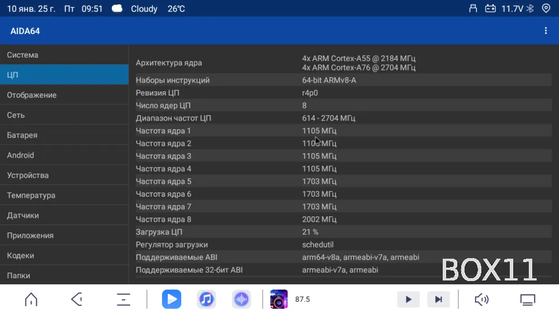The image size is (559, 314).
Task: Start radio playback with play button
Action: tap(409, 299)
